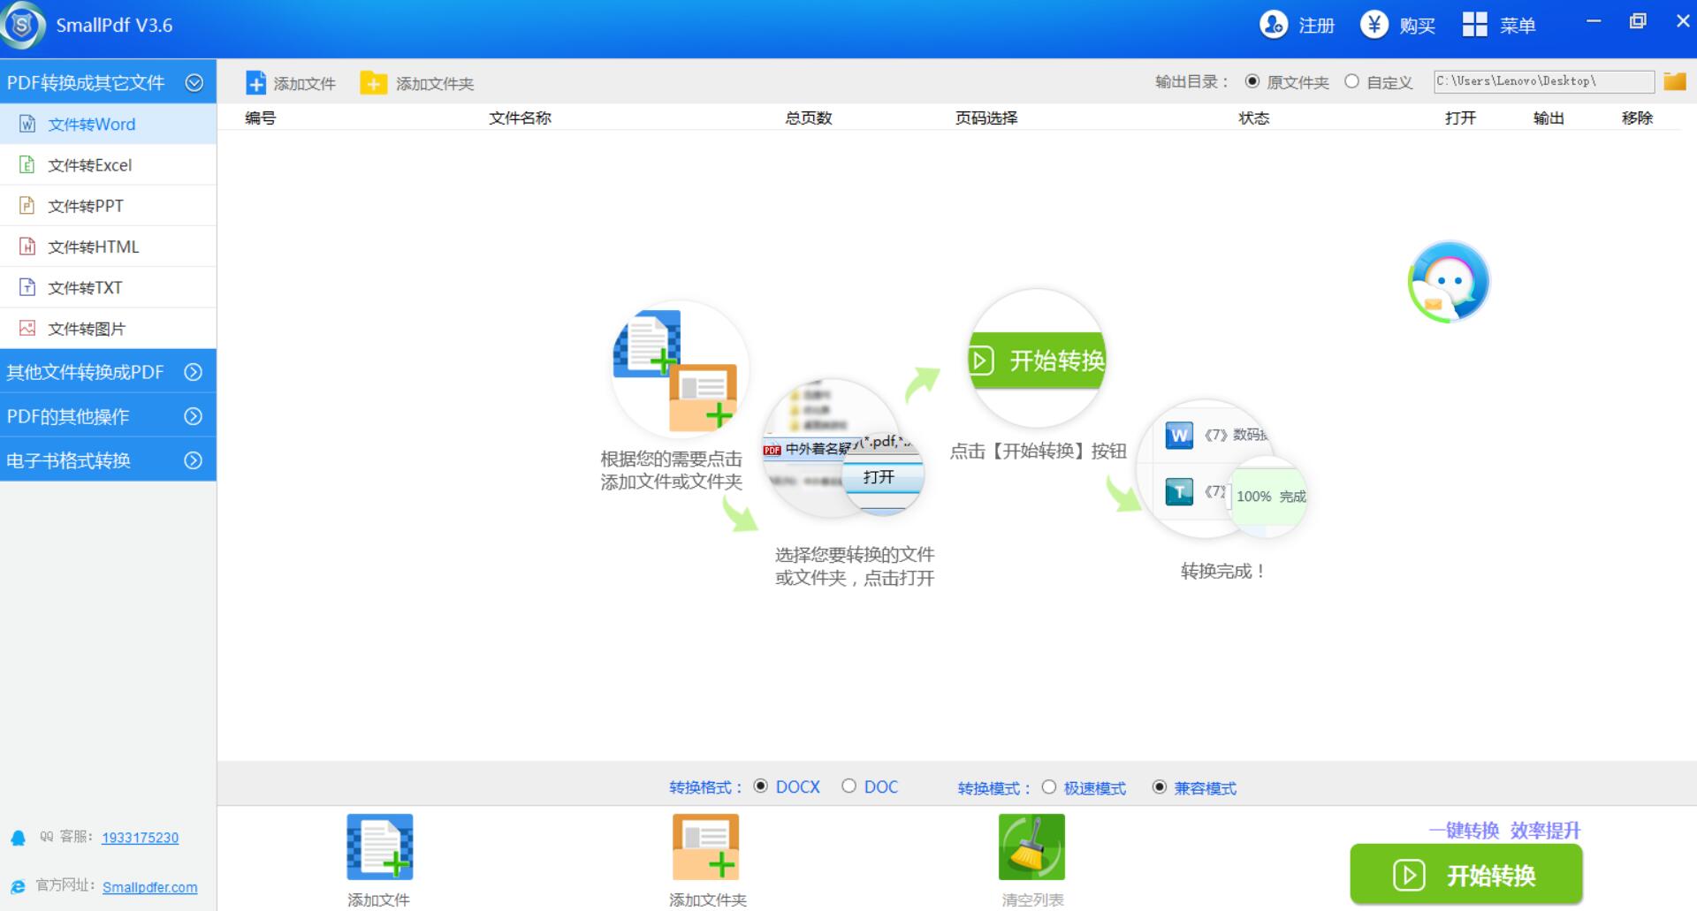Open the 文件转TXT menu item
Viewport: 1697px width, 911px height.
108,287
